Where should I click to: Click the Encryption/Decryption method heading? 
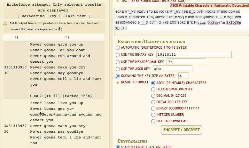151,42
